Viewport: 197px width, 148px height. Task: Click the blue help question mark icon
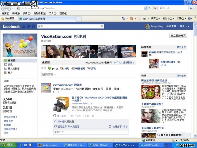coord(189,18)
